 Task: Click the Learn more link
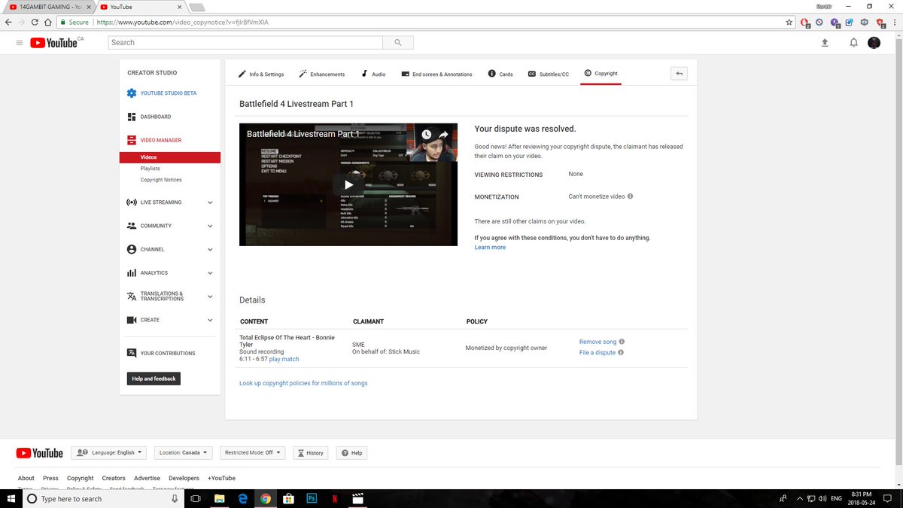[x=490, y=248]
